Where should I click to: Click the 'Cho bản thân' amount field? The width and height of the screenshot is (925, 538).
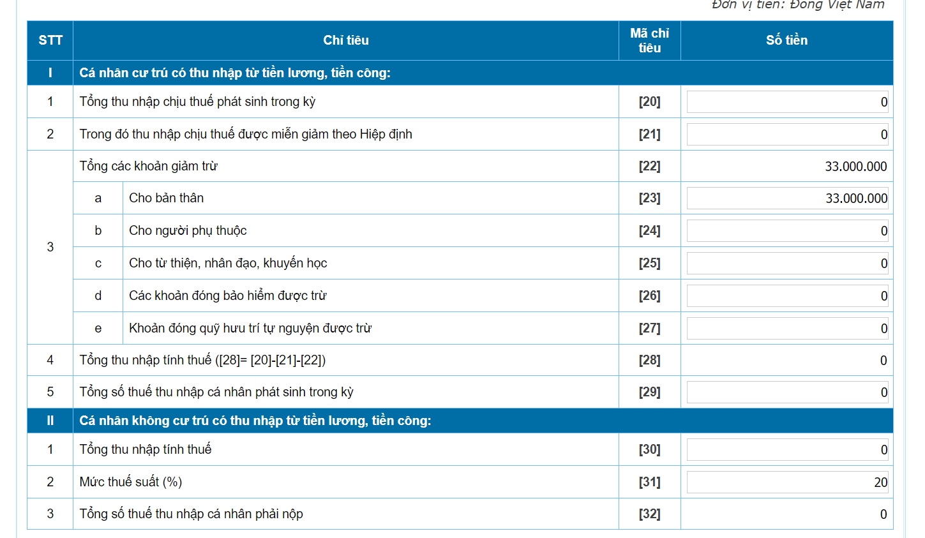[x=786, y=198]
